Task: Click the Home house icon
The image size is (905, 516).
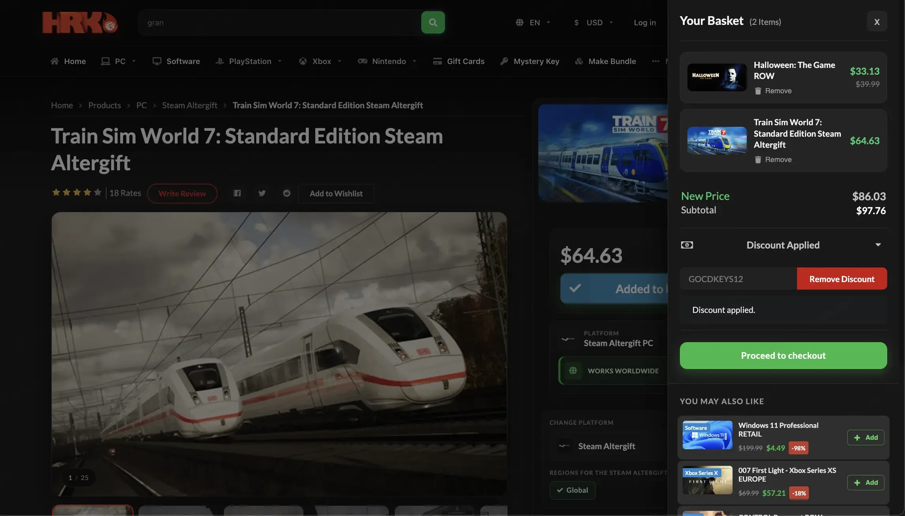Action: [55, 61]
